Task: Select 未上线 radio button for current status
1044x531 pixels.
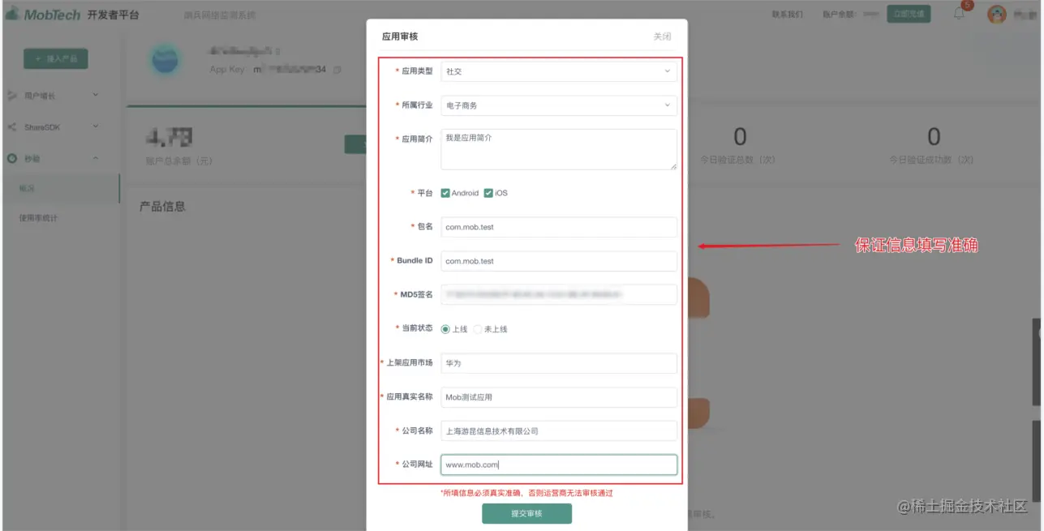Action: [x=479, y=328]
